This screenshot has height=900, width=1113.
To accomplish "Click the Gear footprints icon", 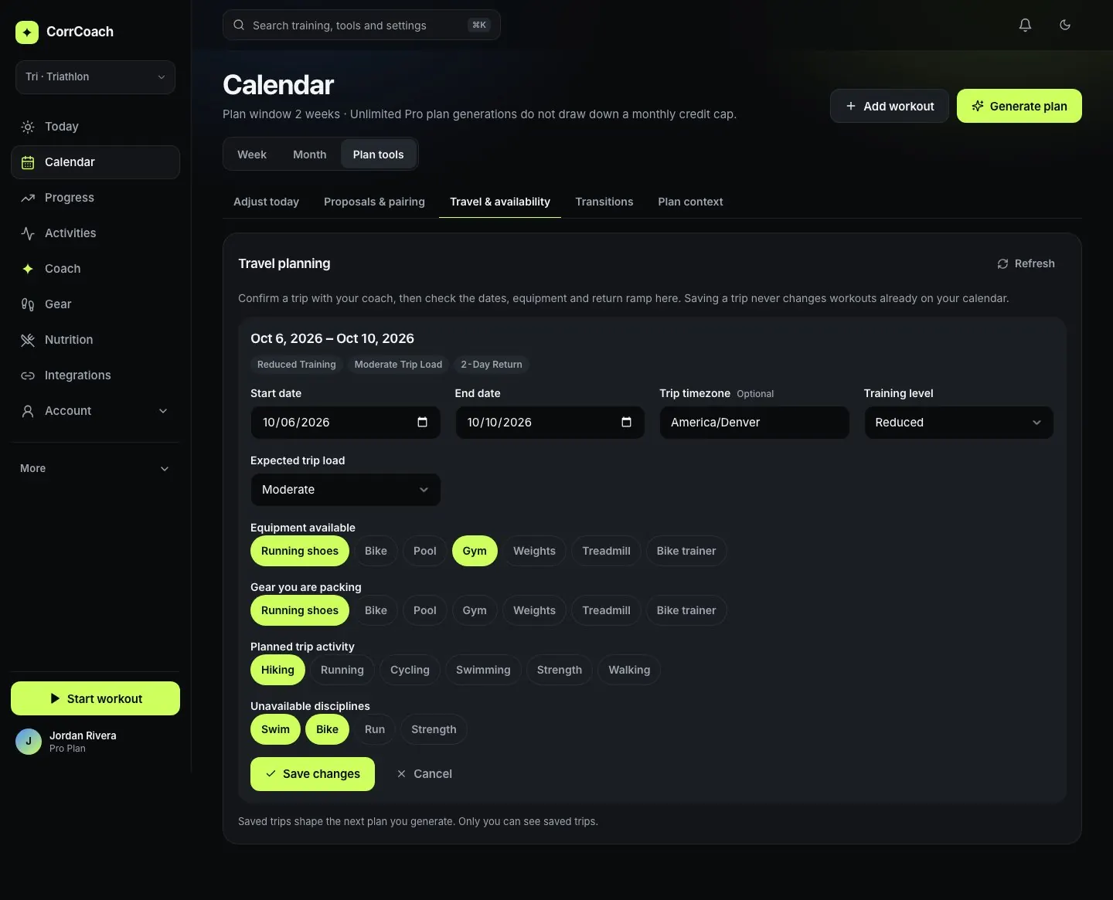I will pos(28,304).
